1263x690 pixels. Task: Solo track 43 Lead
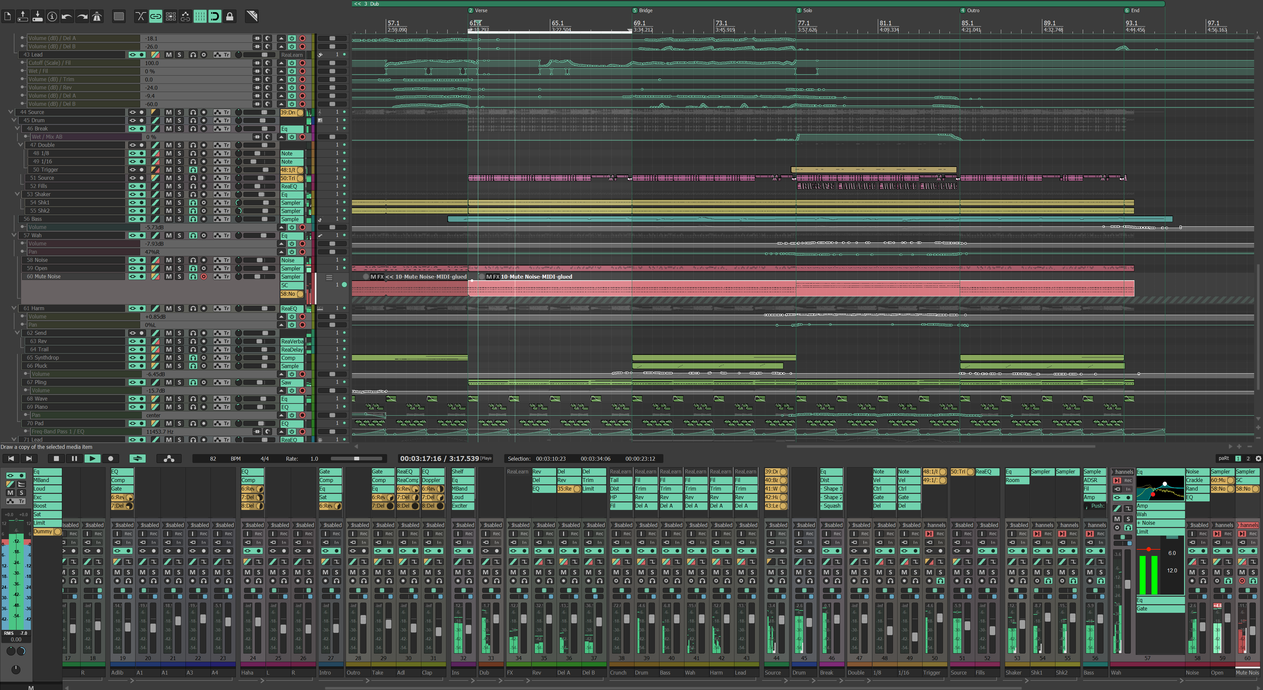click(179, 55)
